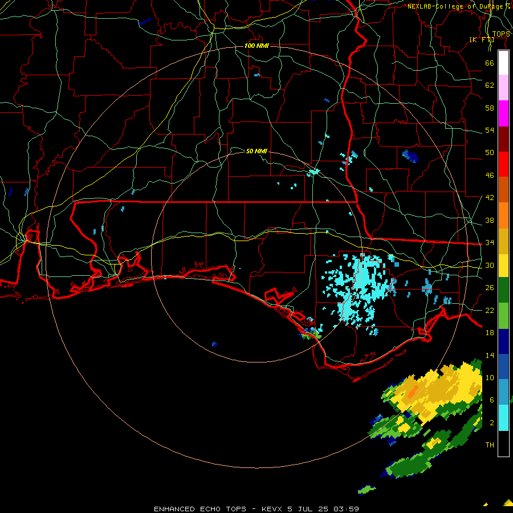Click the '100 NMI' range ring label
Screen dimensions: 513x513
coord(256,46)
